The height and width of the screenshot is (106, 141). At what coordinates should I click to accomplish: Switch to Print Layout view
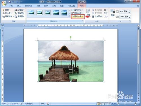click(98, 104)
